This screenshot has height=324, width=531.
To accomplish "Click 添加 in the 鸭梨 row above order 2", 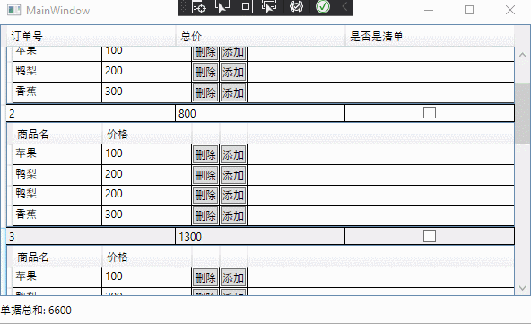I will click(x=233, y=72).
